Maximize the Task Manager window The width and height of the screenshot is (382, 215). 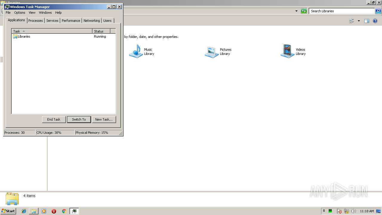[114, 7]
